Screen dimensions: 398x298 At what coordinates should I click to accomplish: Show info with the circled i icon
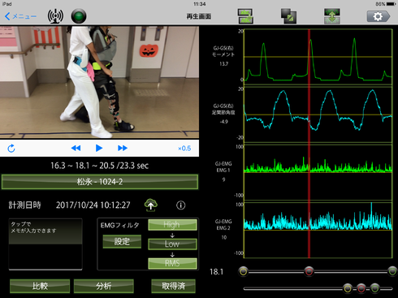pos(181,205)
